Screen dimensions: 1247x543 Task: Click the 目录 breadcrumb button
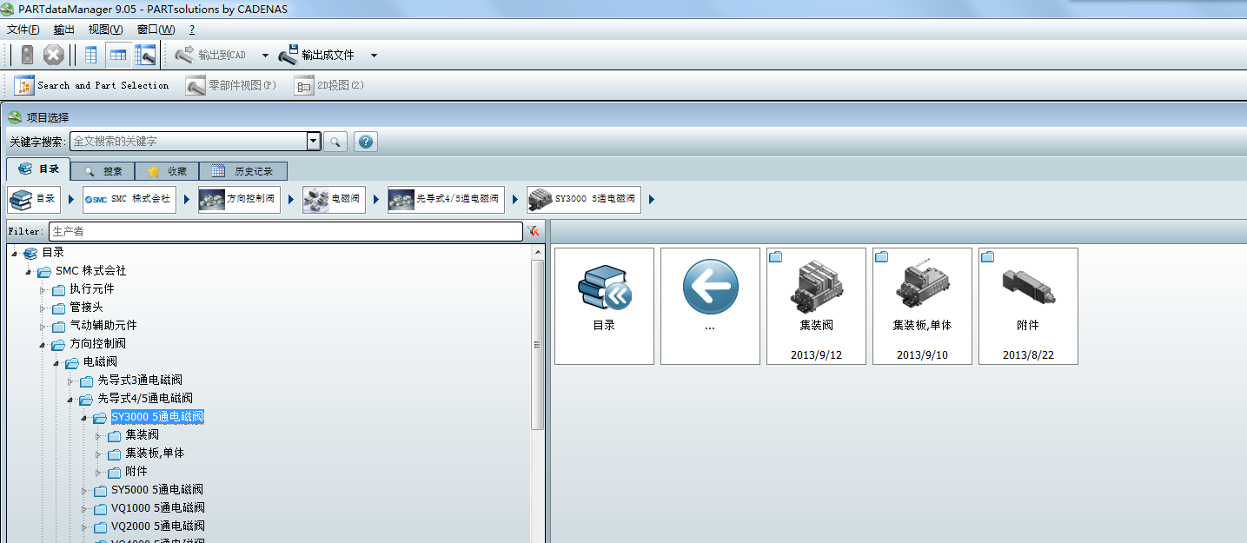pos(34,199)
